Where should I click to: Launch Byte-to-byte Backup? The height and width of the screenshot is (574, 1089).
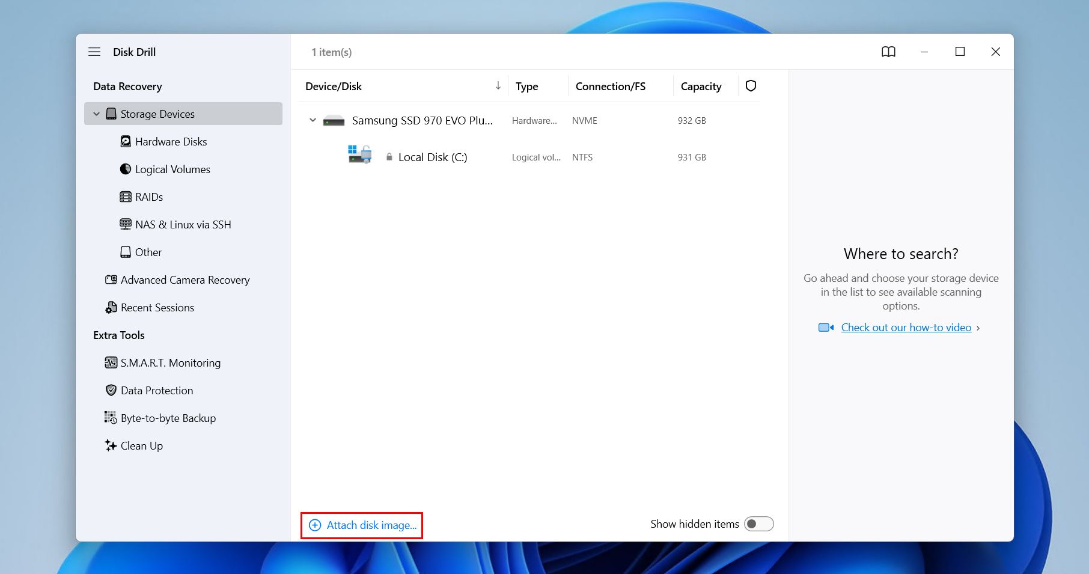tap(168, 418)
